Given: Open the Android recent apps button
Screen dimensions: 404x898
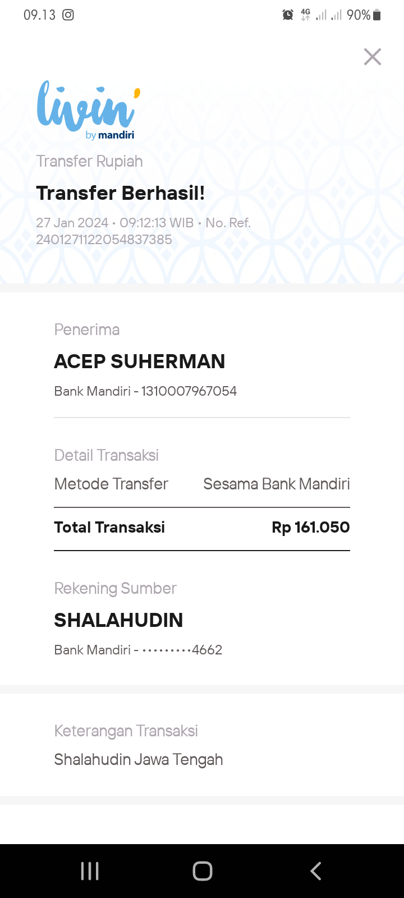Looking at the screenshot, I should [90, 871].
